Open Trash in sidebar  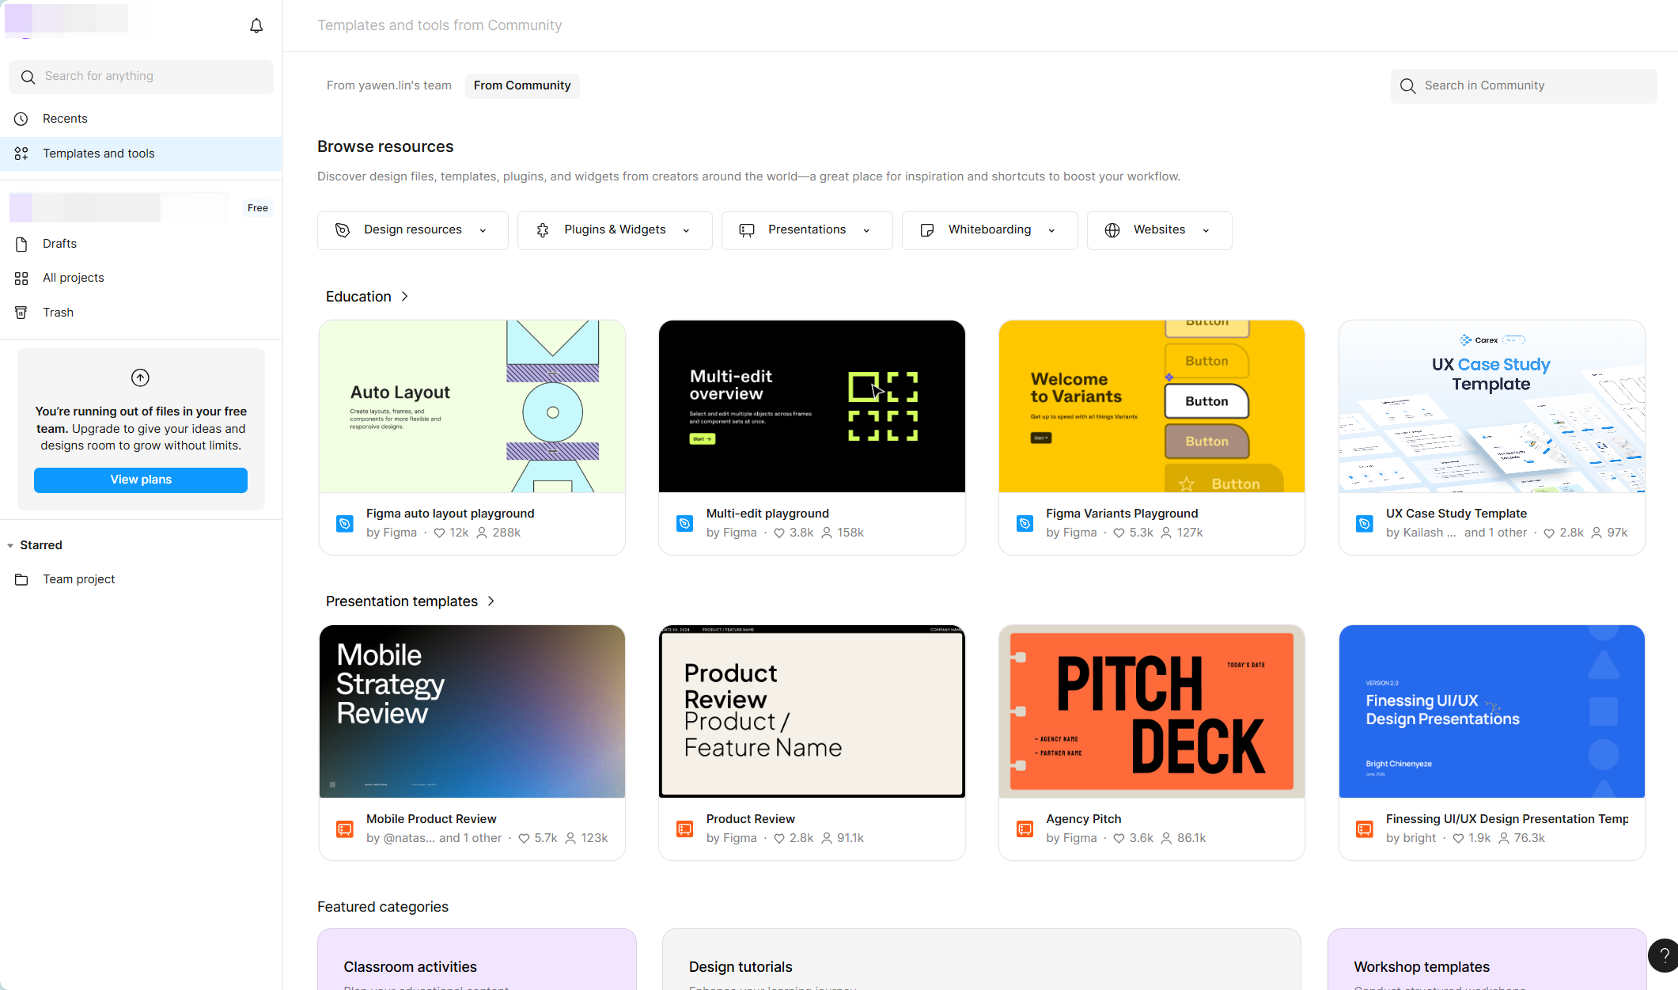(141, 313)
